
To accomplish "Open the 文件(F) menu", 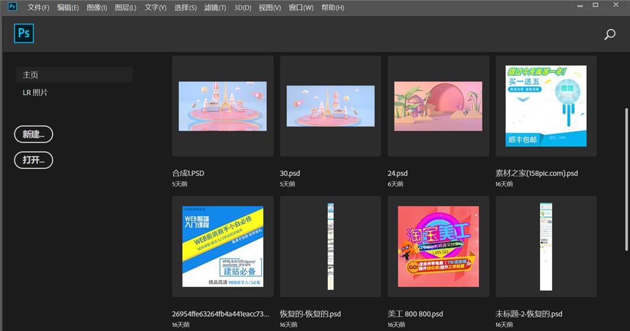I will coord(38,7).
